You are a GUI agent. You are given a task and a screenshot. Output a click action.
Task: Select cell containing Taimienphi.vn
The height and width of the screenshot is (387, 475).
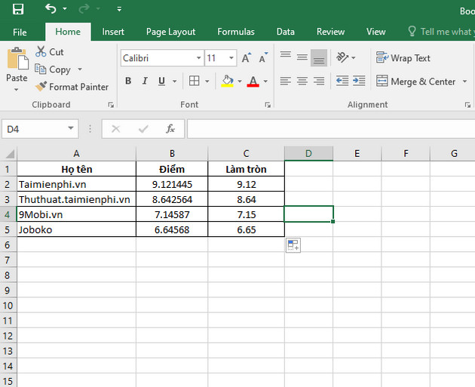tap(76, 184)
